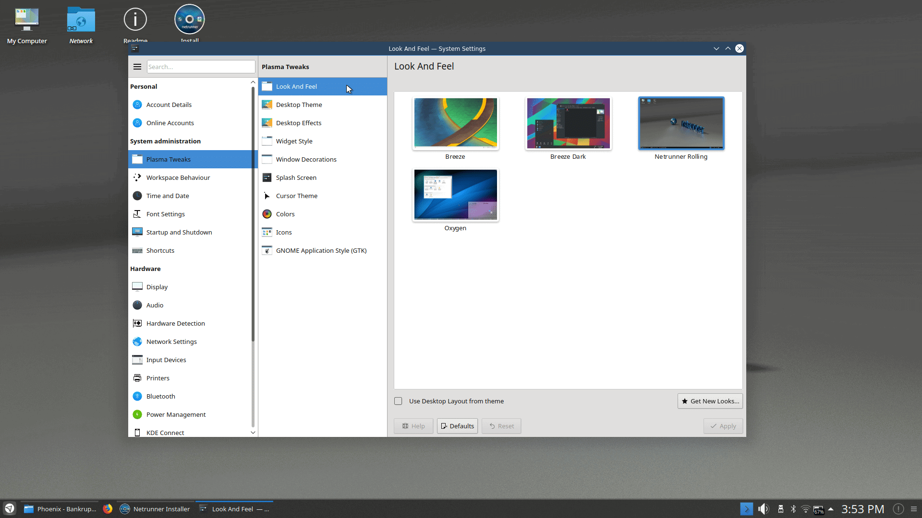Viewport: 922px width, 518px height.
Task: Scroll down the left sidebar panel
Action: tap(253, 433)
